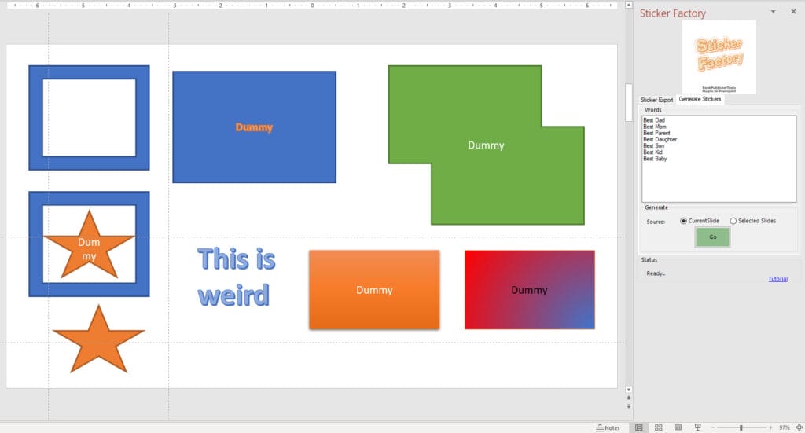Image resolution: width=805 pixels, height=433 pixels.
Task: Switch to the Generate Stickers tab
Action: tap(700, 99)
